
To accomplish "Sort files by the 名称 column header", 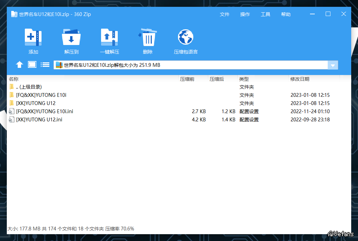I will coord(14,79).
